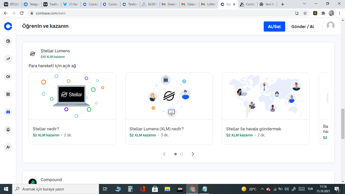Click the overlapping-circles icon in sidebar
The height and width of the screenshot is (194, 345).
tap(8, 77)
